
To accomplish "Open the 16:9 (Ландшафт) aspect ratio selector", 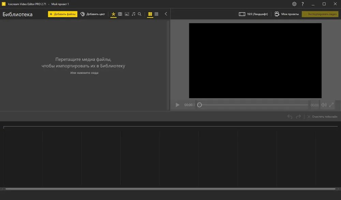I will click(x=253, y=14).
